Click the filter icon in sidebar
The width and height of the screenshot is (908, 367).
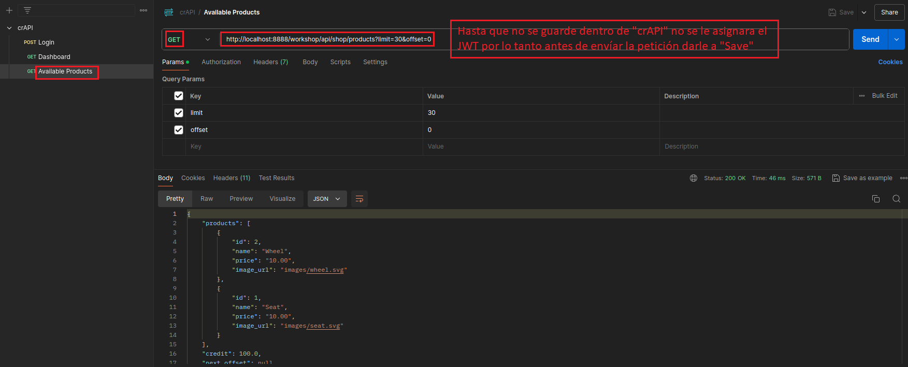[x=27, y=10]
